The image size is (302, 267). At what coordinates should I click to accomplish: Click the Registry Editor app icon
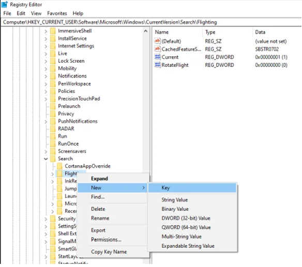(x=5, y=4)
